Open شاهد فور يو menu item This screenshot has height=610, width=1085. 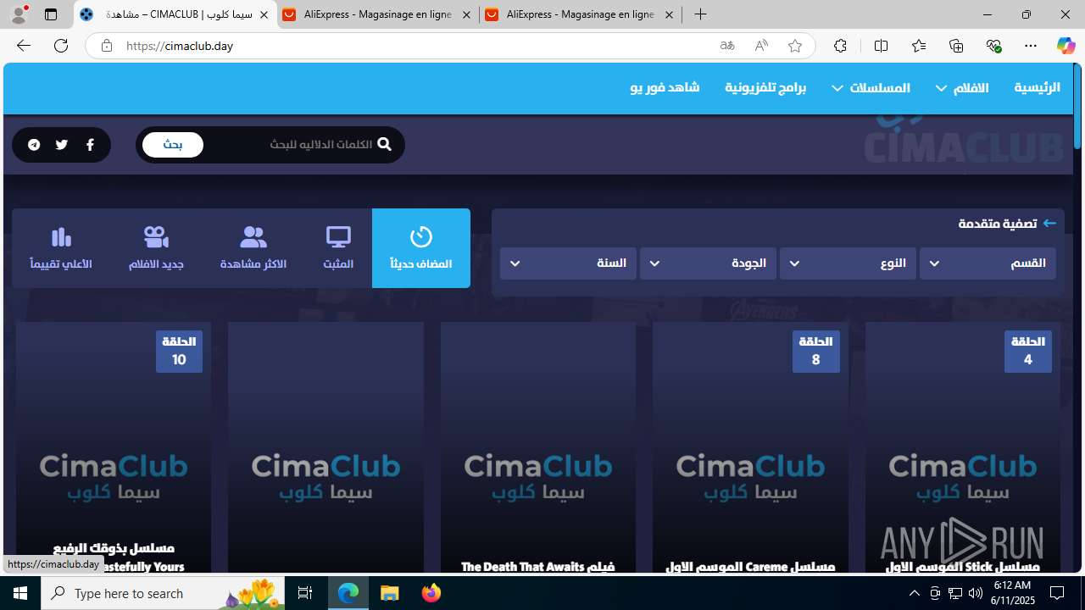[665, 87]
